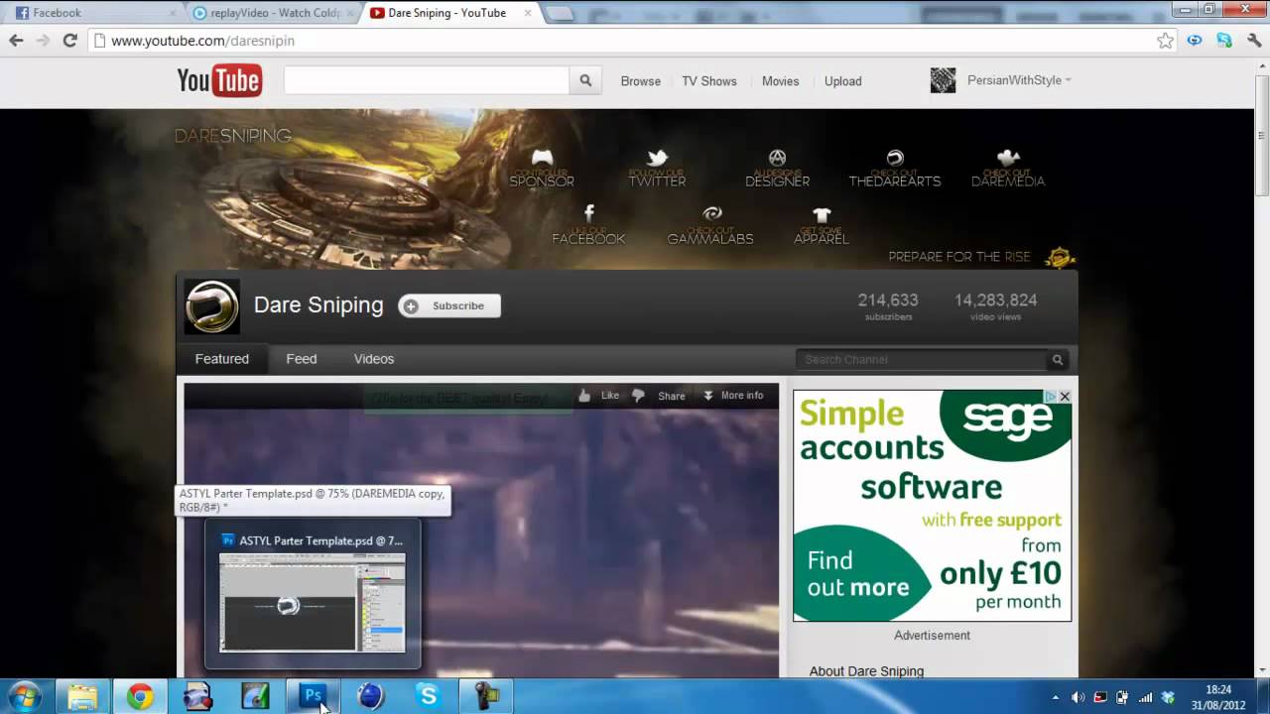
Task: Open the Get Some Apparel banner link
Action: tap(822, 225)
